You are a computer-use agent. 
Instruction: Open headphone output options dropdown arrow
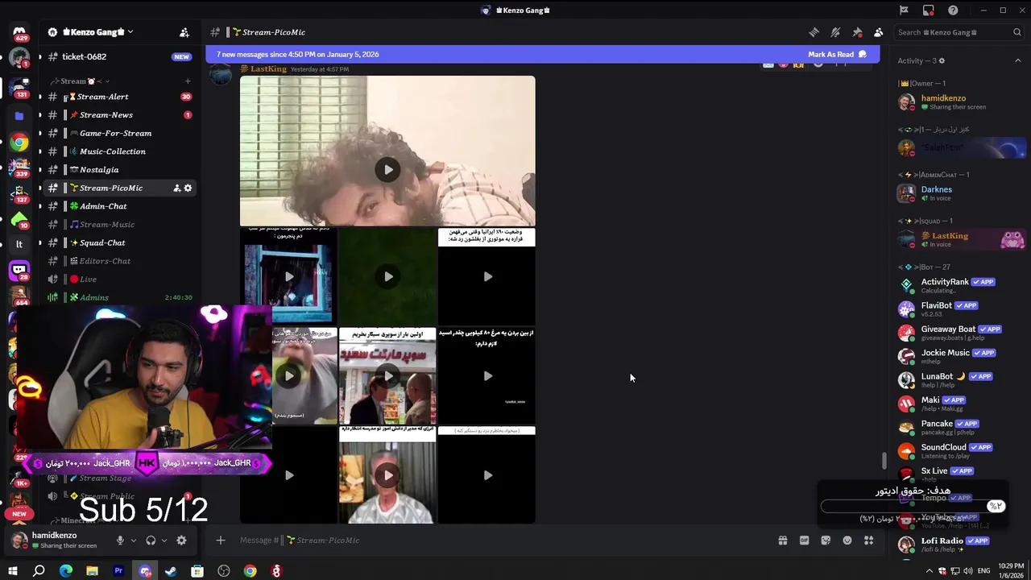(x=164, y=541)
